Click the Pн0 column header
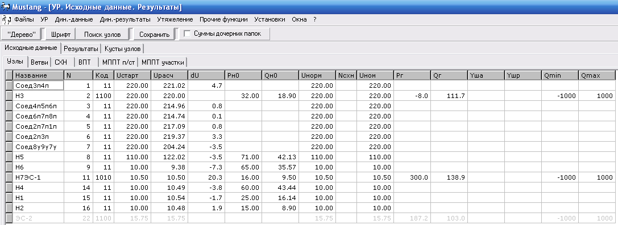This screenshot has height=225, width=618. coord(243,75)
